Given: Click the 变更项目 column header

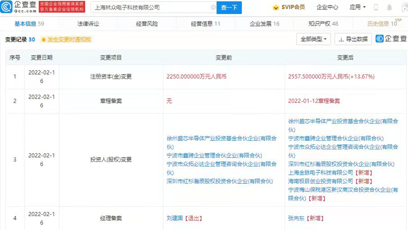Looking at the screenshot, I should [x=111, y=58].
